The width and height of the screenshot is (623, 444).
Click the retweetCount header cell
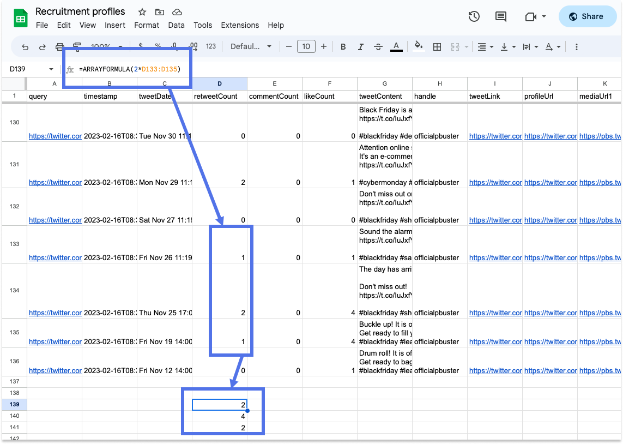pyautogui.click(x=219, y=96)
